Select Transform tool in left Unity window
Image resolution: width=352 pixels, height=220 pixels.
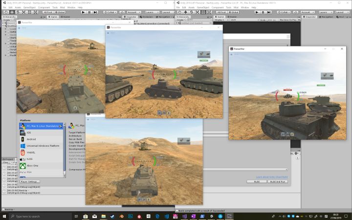click(x=36, y=12)
